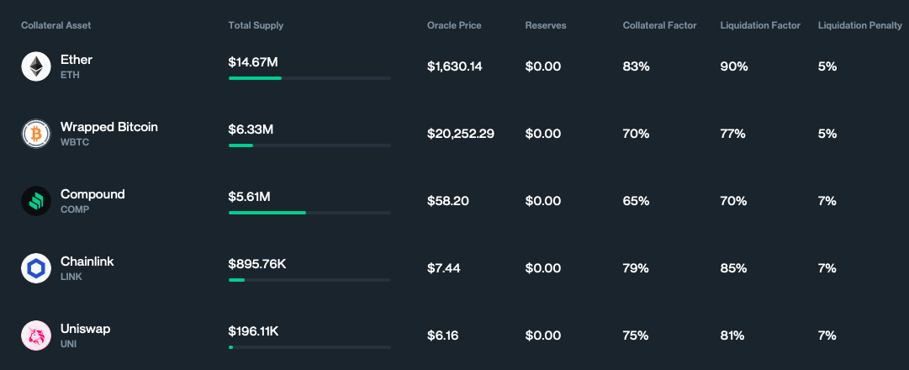Select Chainlink's 7% liquidation penalty

click(827, 268)
